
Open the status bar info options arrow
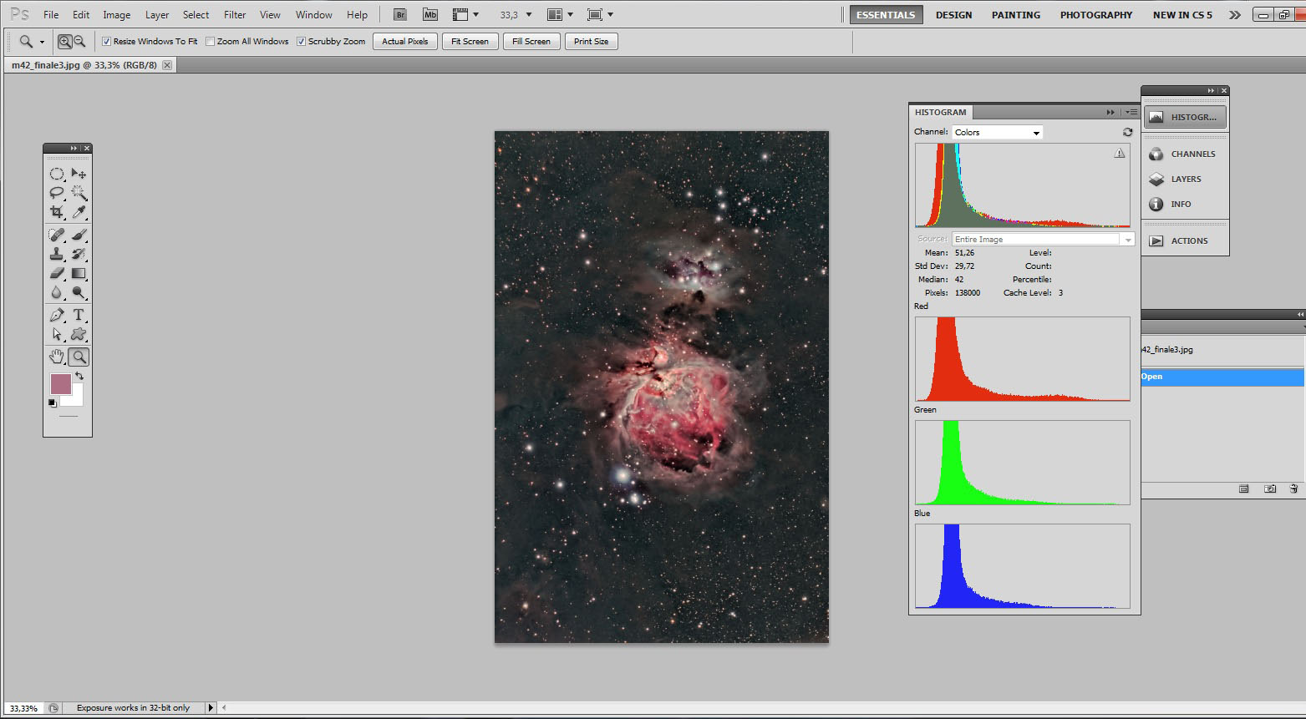(211, 707)
